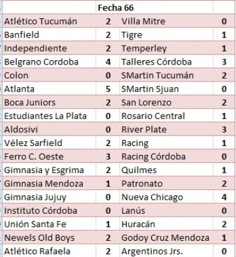Screen dimensions: 236x257
Task: Click the Atlético Tucumán team cell
Action: 49,21
